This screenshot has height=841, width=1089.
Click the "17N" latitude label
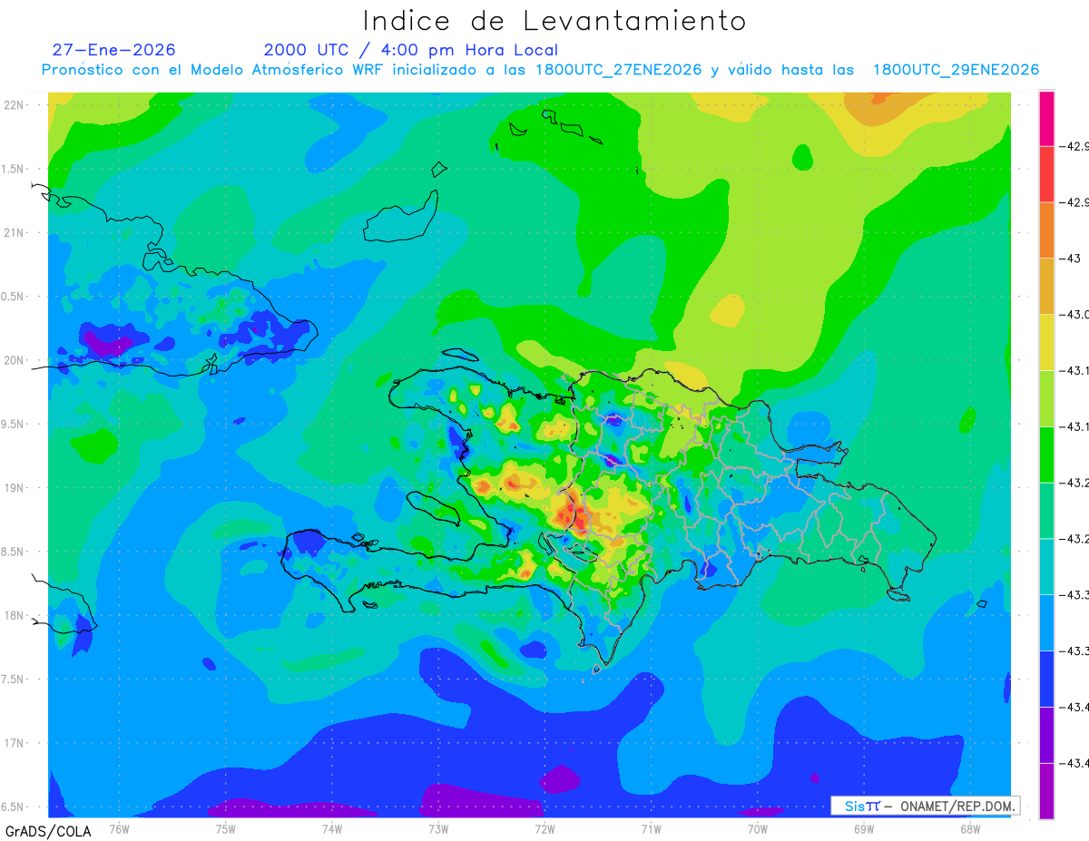point(14,743)
